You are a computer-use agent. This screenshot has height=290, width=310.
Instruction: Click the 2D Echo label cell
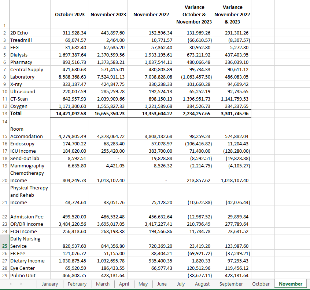pyautogui.click(x=30, y=33)
